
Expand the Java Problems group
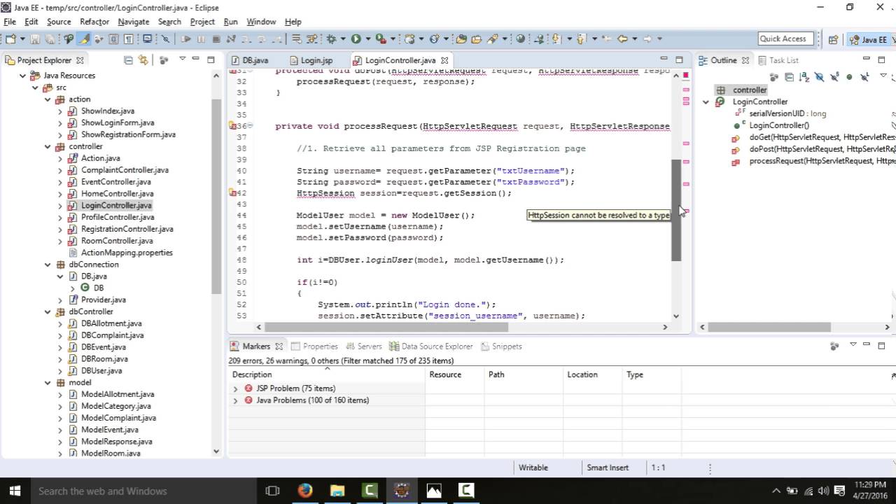point(235,400)
